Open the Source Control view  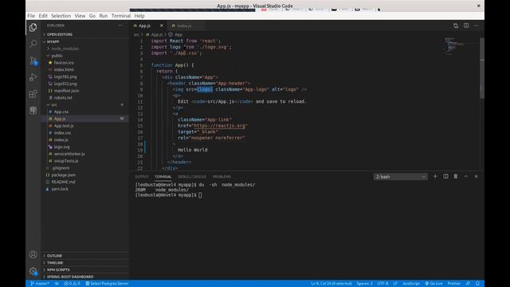(33, 61)
